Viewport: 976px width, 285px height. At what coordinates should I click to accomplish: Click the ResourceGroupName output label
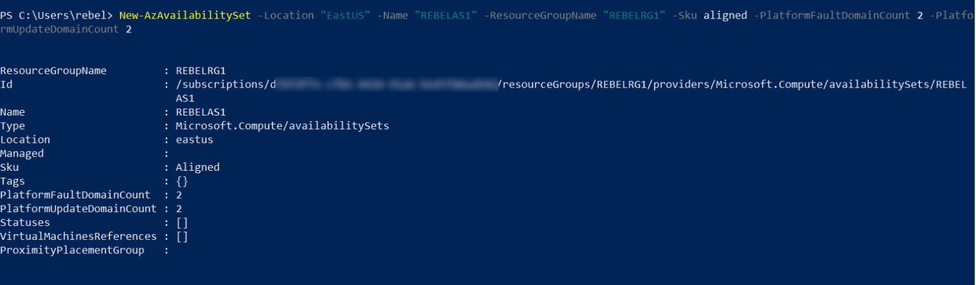point(53,70)
